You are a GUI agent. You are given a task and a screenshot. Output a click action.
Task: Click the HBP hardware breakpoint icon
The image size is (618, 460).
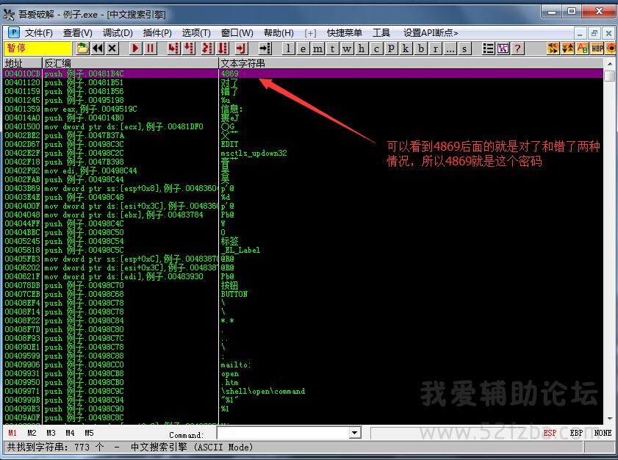(597, 48)
